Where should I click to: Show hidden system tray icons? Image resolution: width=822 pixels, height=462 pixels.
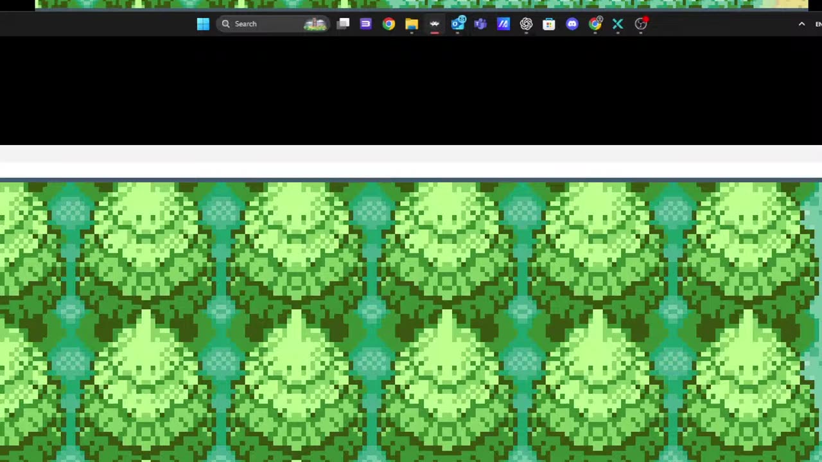(801, 24)
